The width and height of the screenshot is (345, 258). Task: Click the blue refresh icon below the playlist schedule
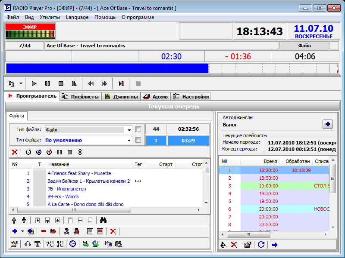[261, 245]
